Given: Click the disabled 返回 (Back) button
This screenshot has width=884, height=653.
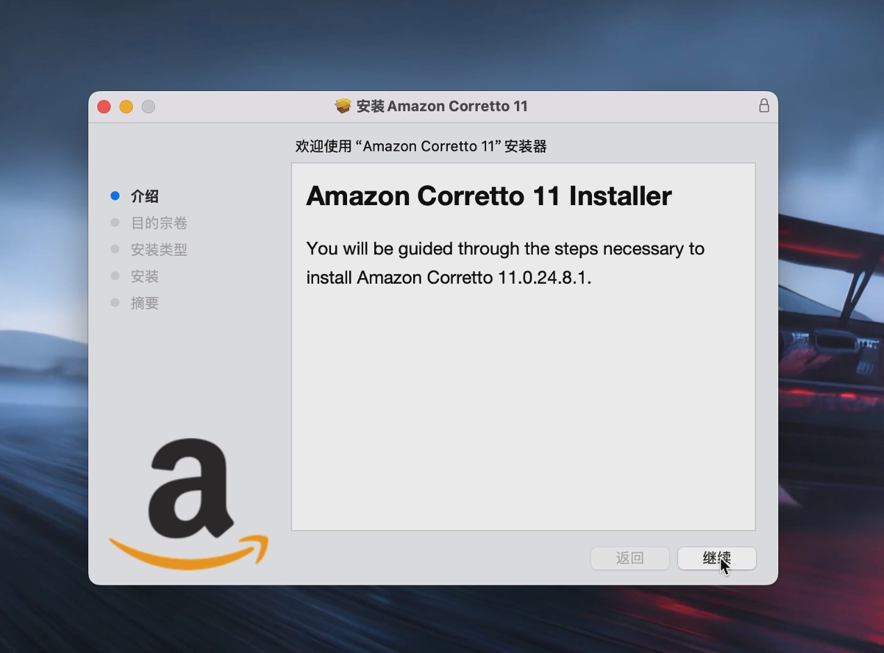Looking at the screenshot, I should point(630,558).
